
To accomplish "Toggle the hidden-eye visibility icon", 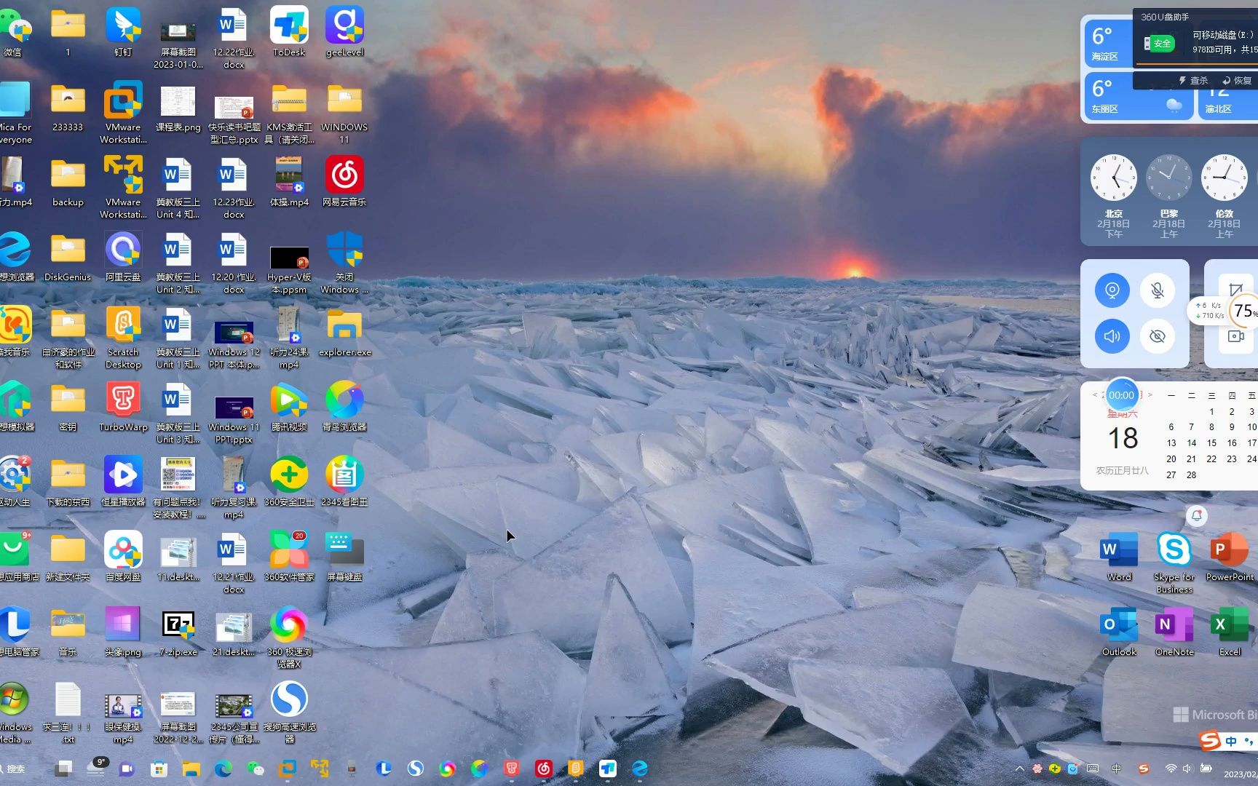I will (x=1158, y=336).
